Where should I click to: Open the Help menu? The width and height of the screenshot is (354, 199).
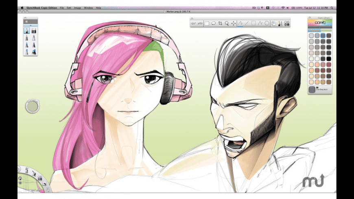pos(98,8)
